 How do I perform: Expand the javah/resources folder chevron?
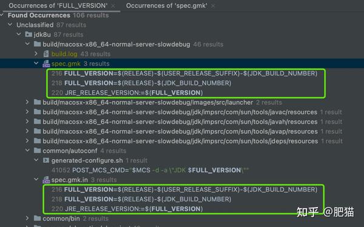click(27, 122)
